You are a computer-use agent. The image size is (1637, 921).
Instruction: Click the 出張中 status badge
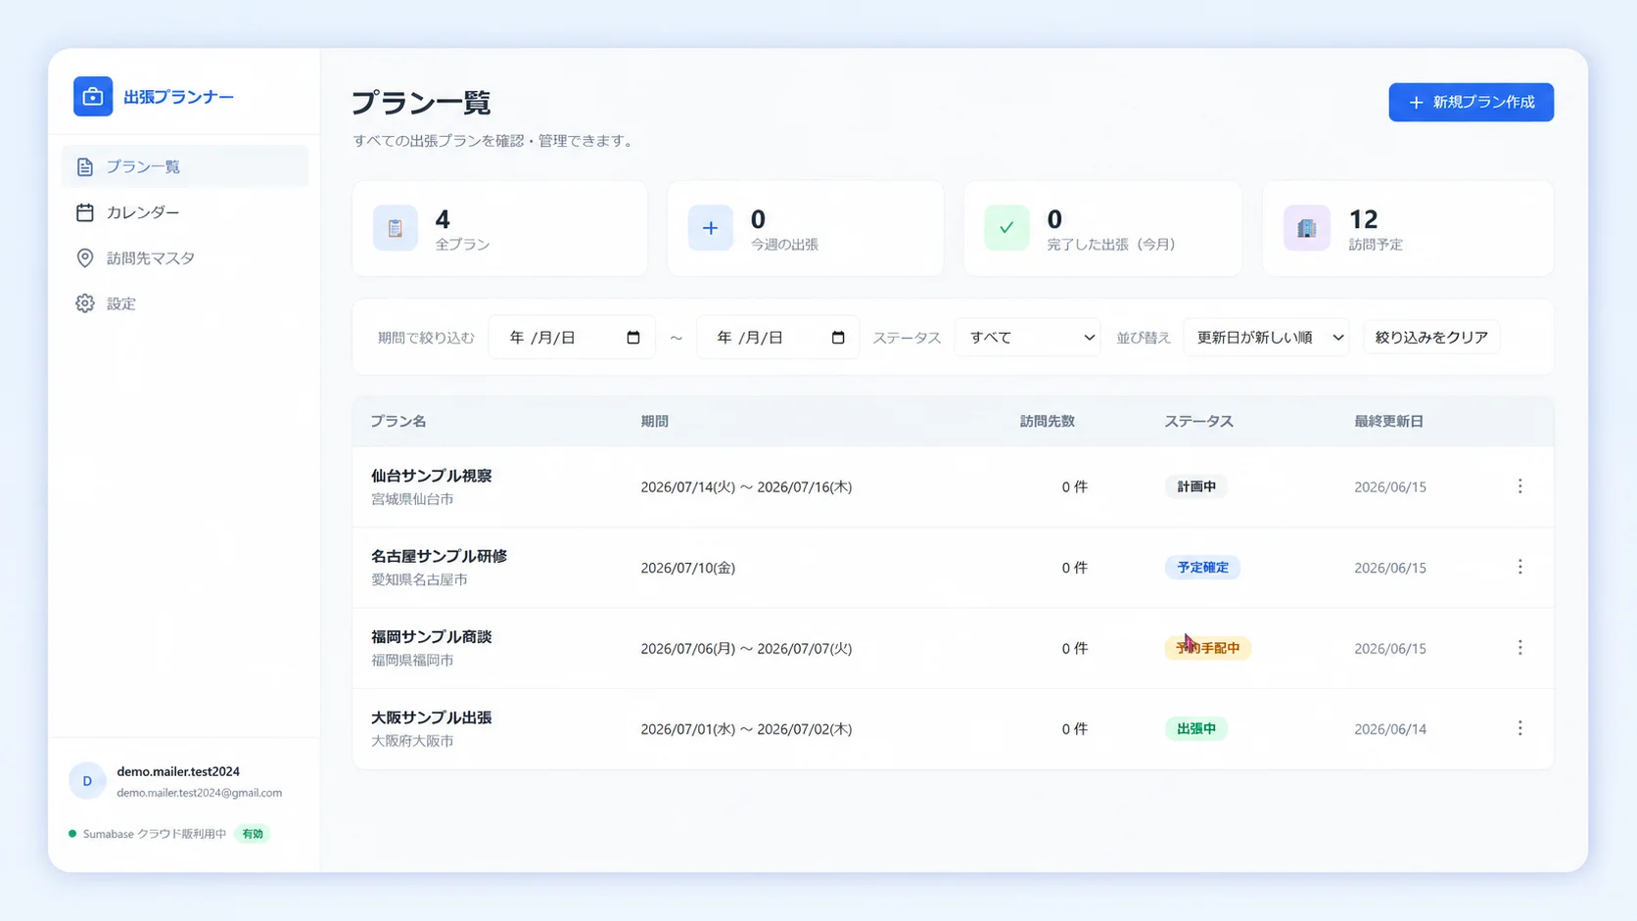[x=1196, y=729]
